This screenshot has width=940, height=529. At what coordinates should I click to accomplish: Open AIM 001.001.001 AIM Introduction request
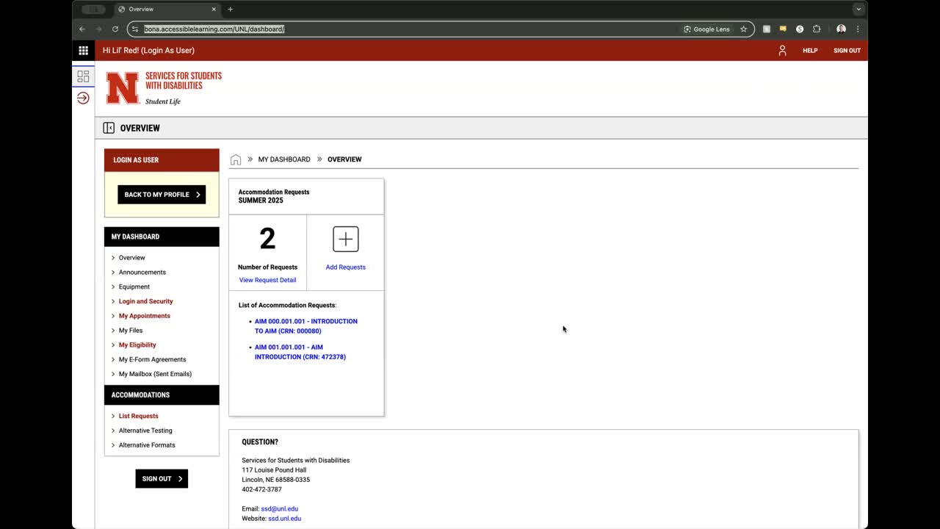300,352
